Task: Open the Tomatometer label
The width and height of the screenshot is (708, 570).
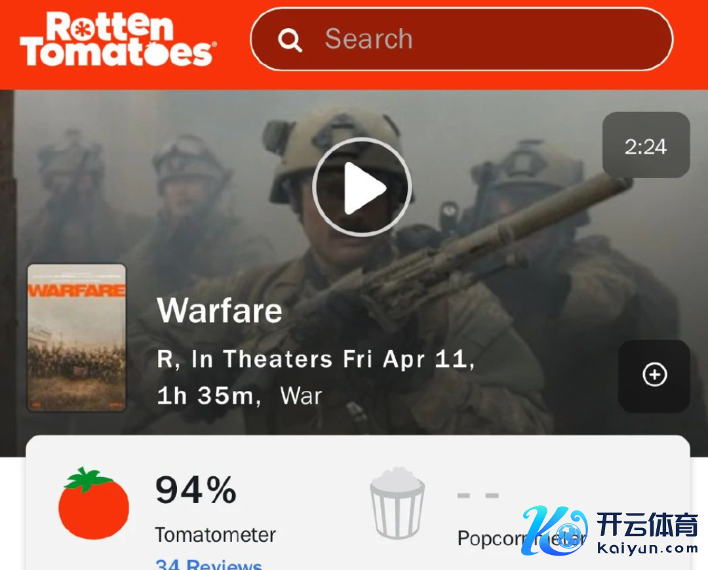Action: (x=216, y=535)
